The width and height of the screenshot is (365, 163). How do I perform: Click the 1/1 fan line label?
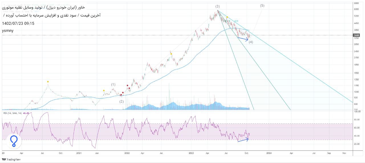point(236,21)
